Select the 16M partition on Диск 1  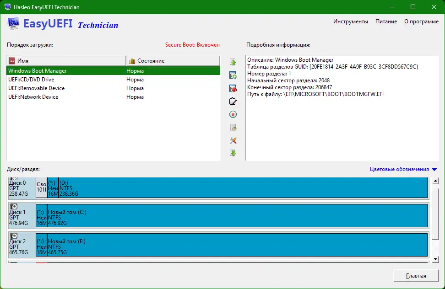pyautogui.click(x=42, y=215)
